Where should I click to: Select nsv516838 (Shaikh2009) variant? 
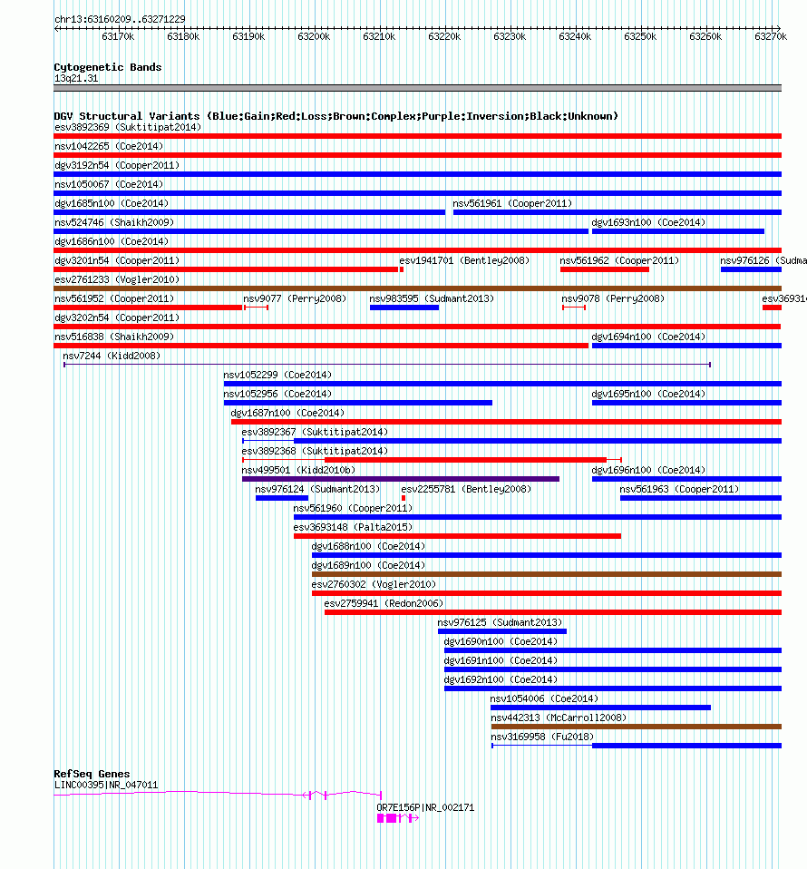114,337
